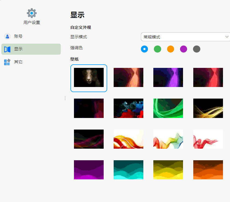
Task: Select the blue accent color
Action: [144, 49]
